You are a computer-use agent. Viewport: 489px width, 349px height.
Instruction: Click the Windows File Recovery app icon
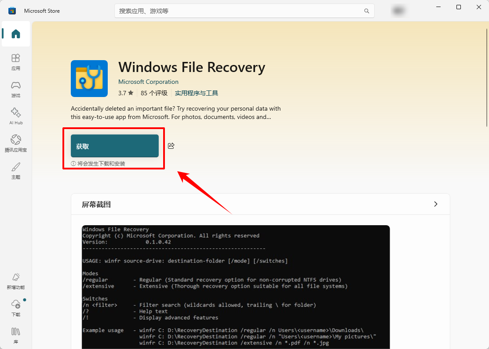click(x=89, y=79)
